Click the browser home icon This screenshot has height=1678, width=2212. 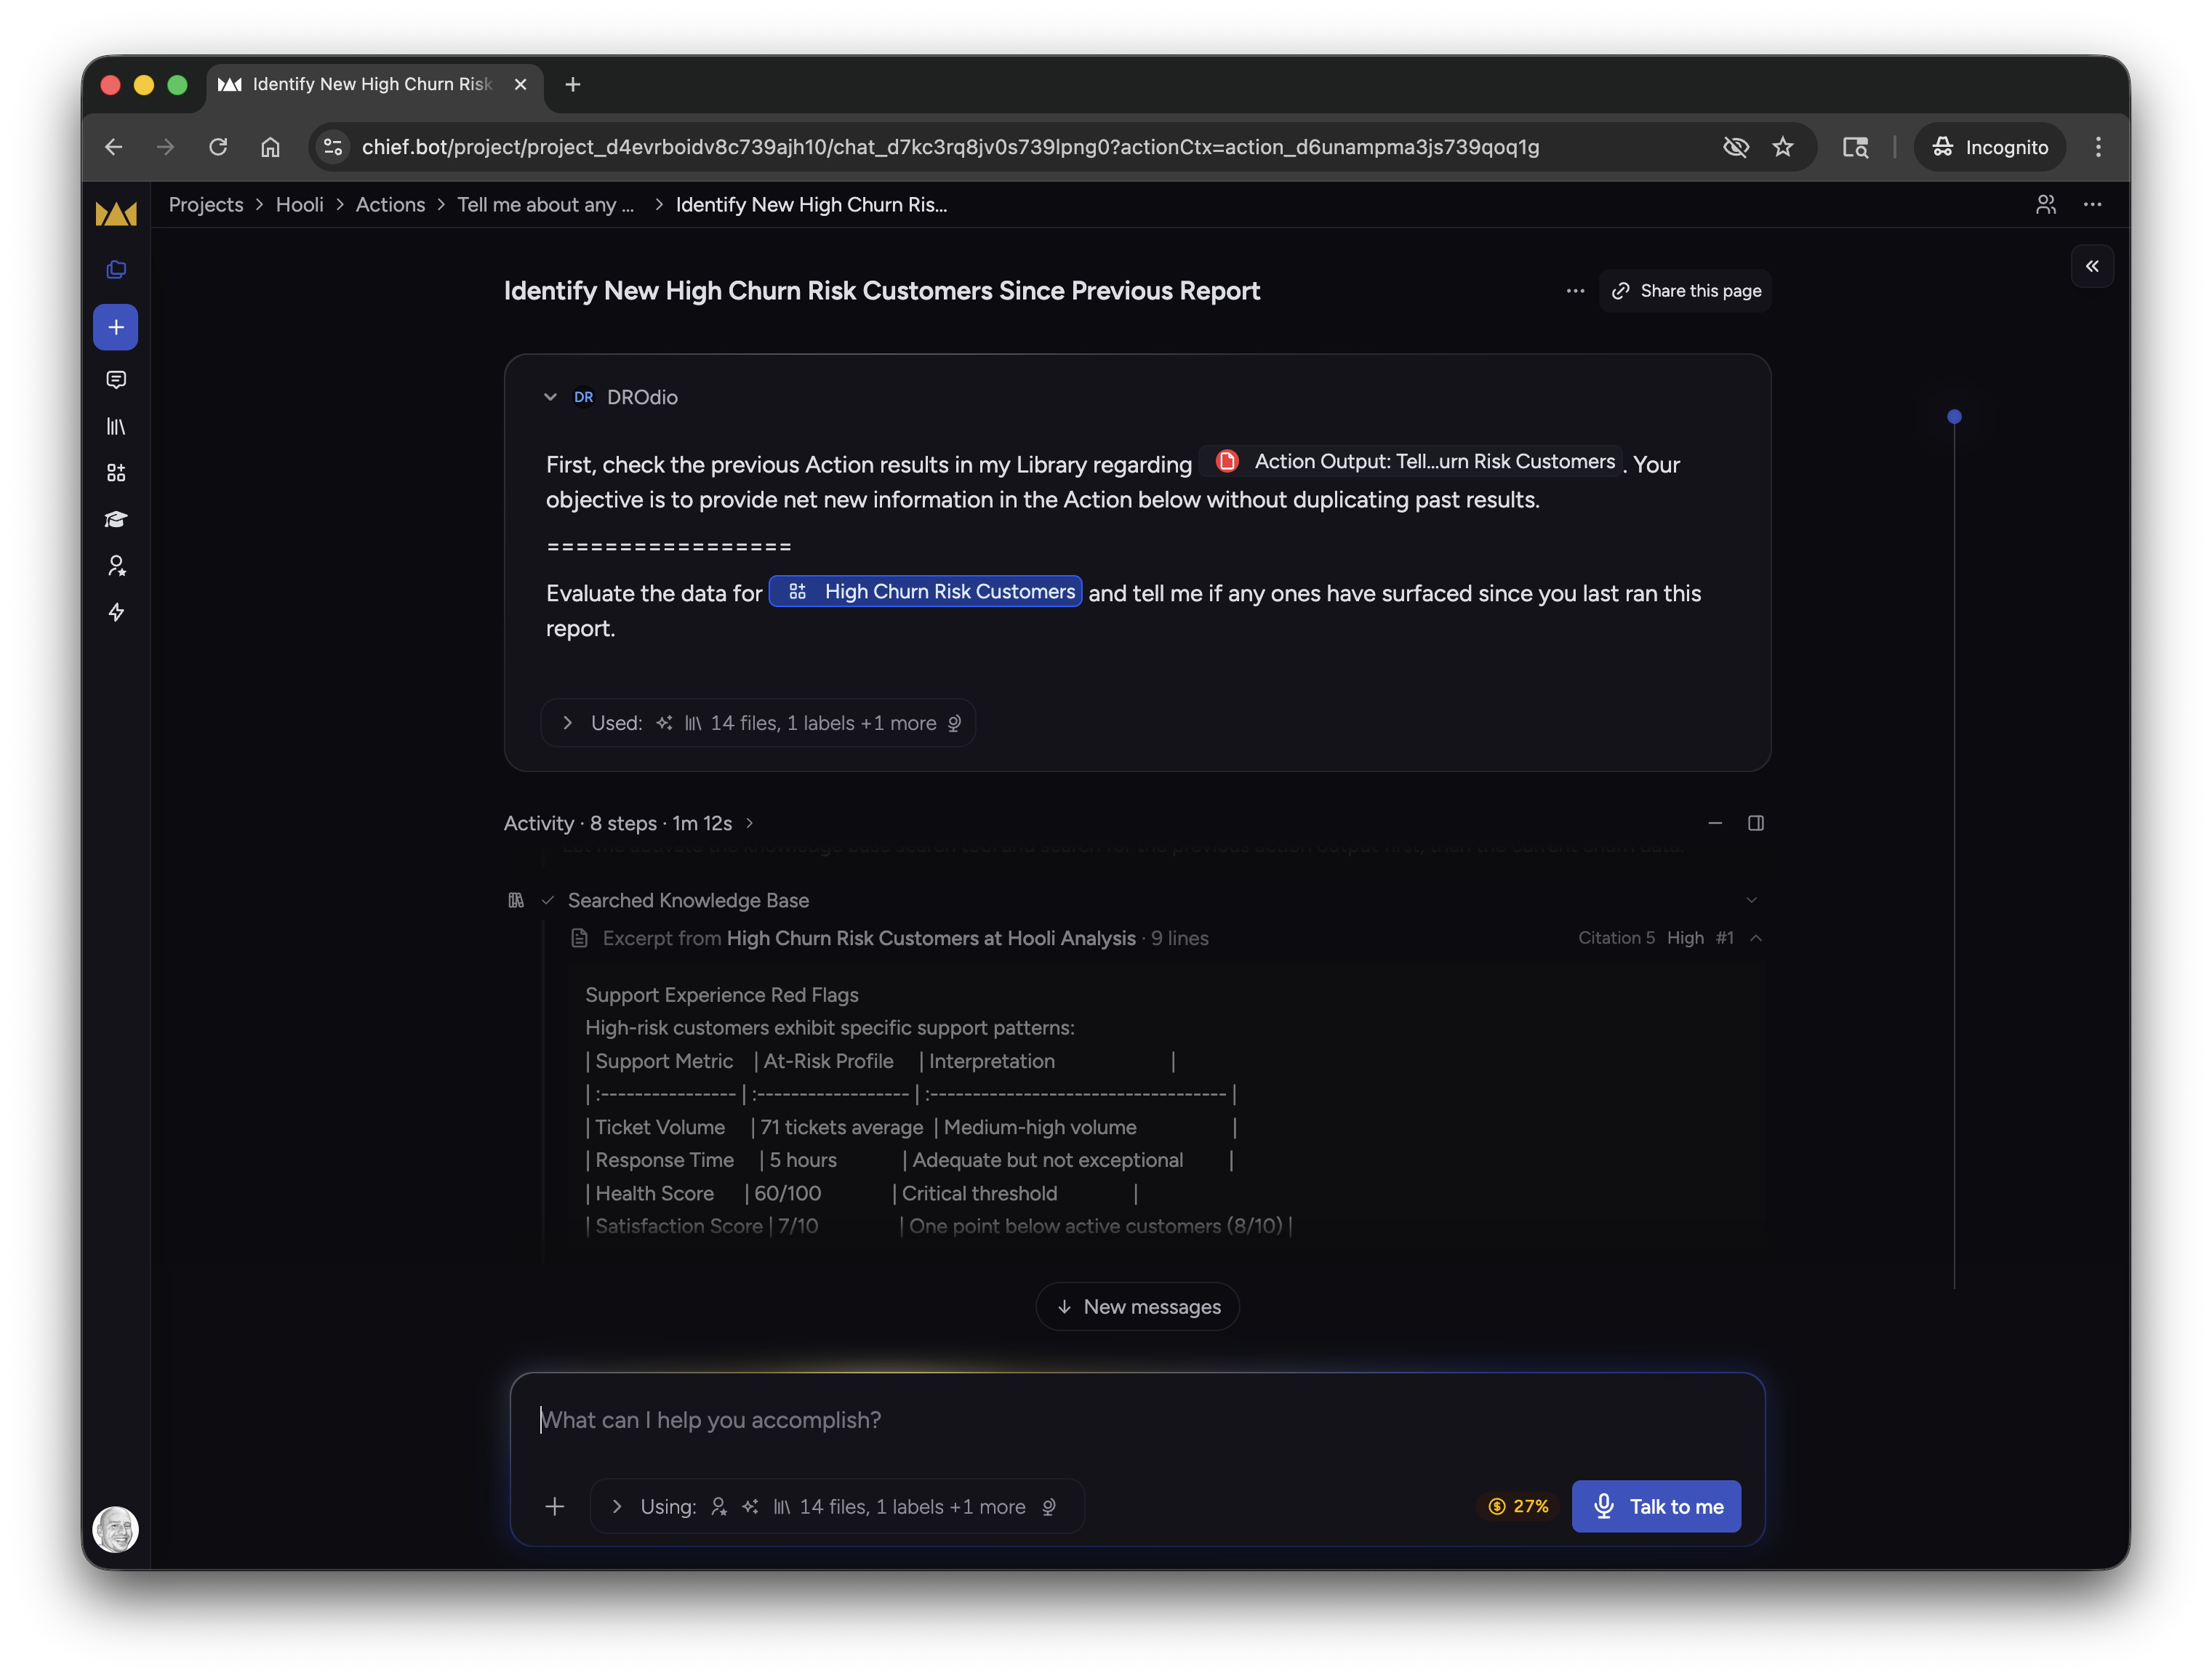pyautogui.click(x=270, y=147)
